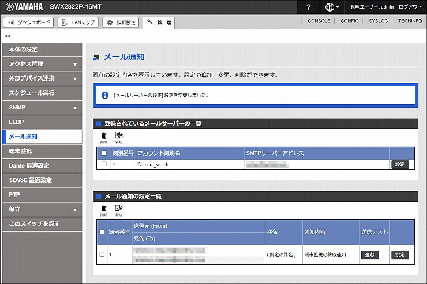Open このスイッチを探す in the sidebar
This screenshot has width=427, height=284.
coord(42,224)
